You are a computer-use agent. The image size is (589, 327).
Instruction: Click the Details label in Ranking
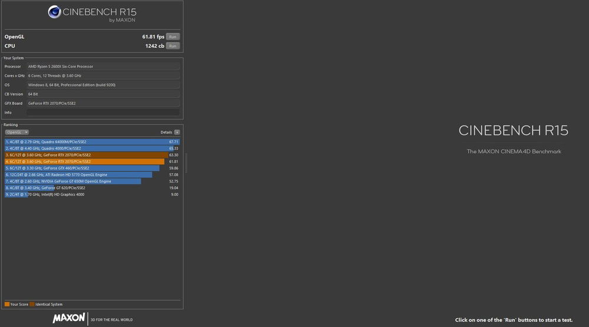tap(166, 133)
